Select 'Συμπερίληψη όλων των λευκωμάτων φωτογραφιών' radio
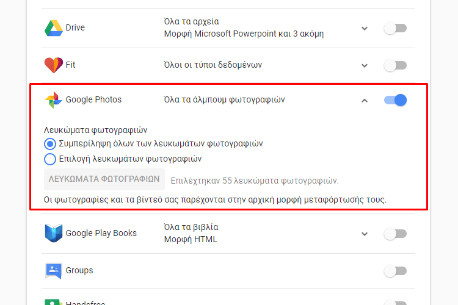Screen dimensions: 458x305 tap(50, 144)
